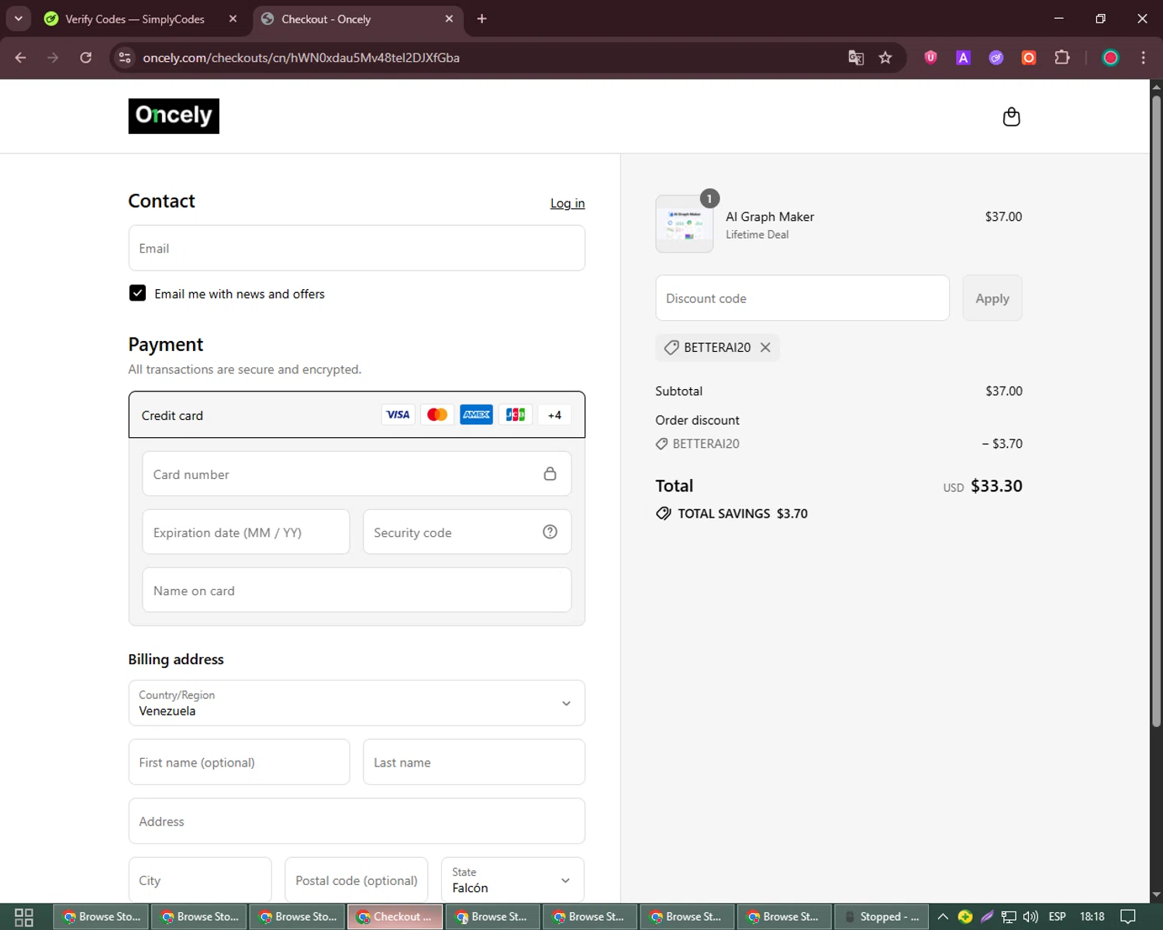
Task: Open the red shield extension icon
Action: (930, 57)
